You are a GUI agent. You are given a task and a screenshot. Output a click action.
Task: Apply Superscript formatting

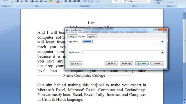[41, 1]
